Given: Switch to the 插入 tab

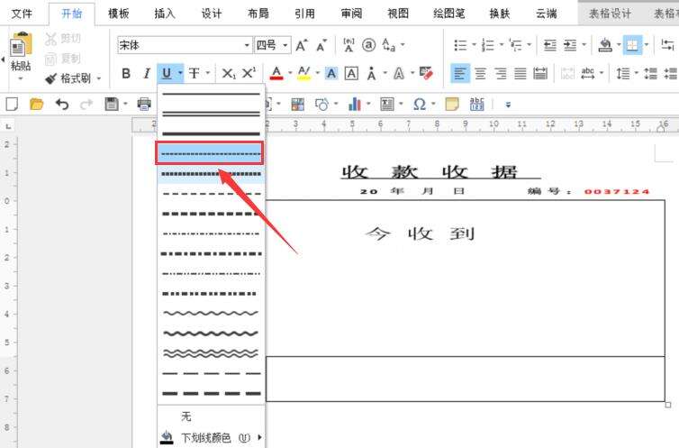Looking at the screenshot, I should (165, 14).
